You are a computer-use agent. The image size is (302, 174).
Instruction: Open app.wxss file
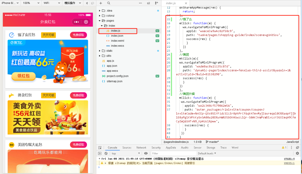click(x=112, y=71)
